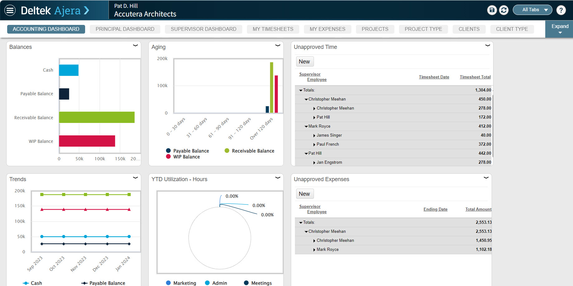Collapse the Aging widget chevron

(277, 45)
